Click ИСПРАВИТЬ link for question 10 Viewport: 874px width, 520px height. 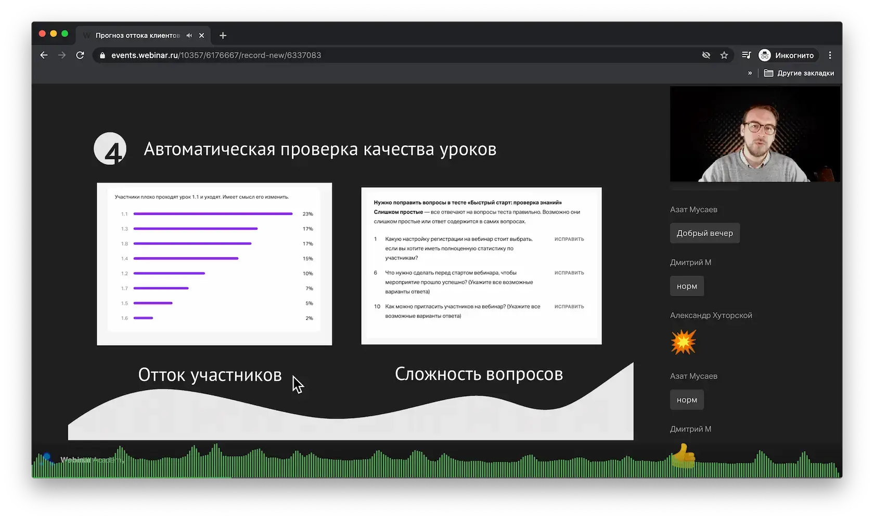point(569,307)
